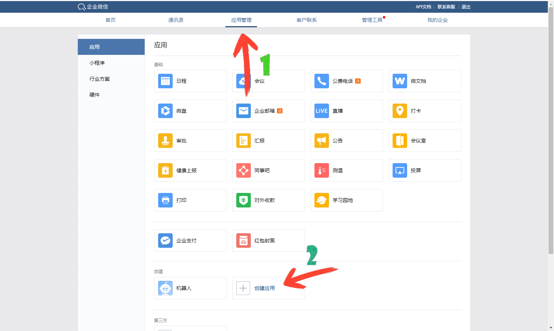Open the 机器人 robot icon

[x=165, y=288]
